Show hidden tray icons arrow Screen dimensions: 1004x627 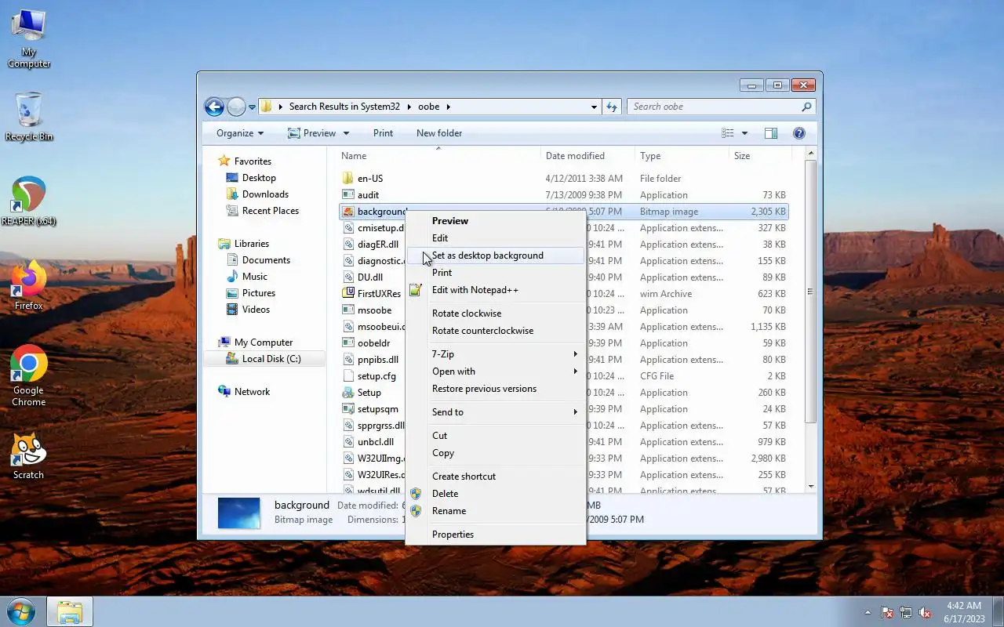[868, 612]
